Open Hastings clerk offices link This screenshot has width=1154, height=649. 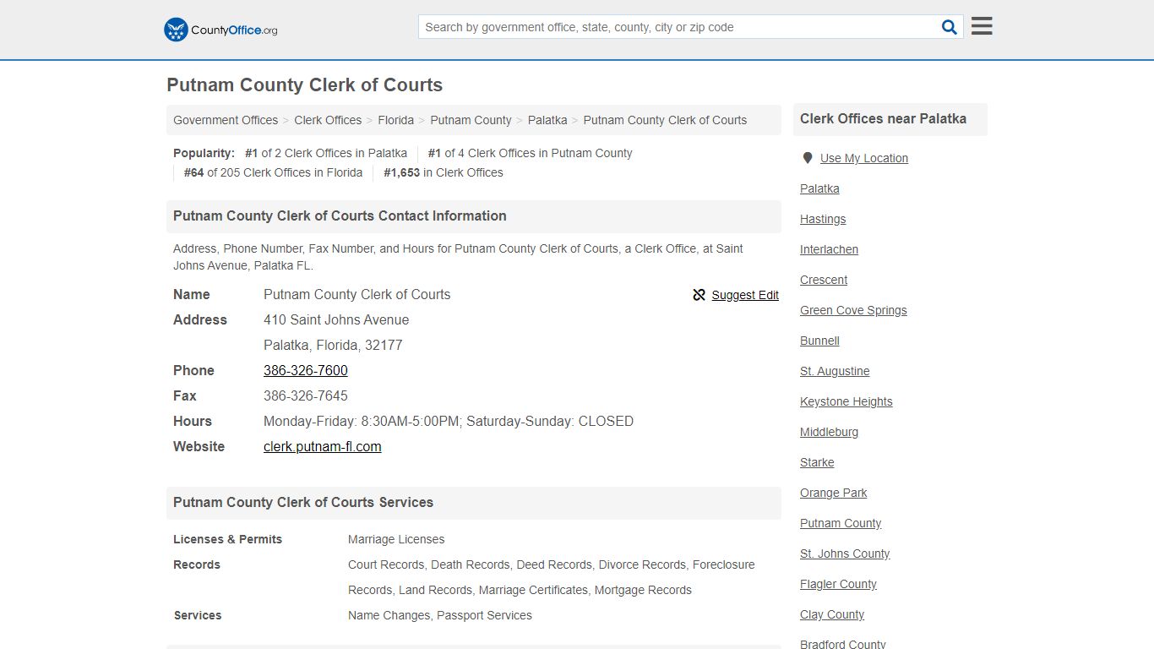pyautogui.click(x=823, y=219)
